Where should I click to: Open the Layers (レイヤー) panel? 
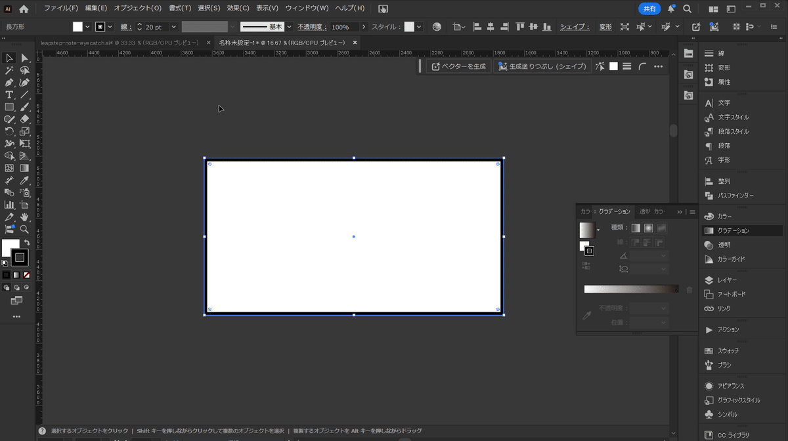(728, 280)
